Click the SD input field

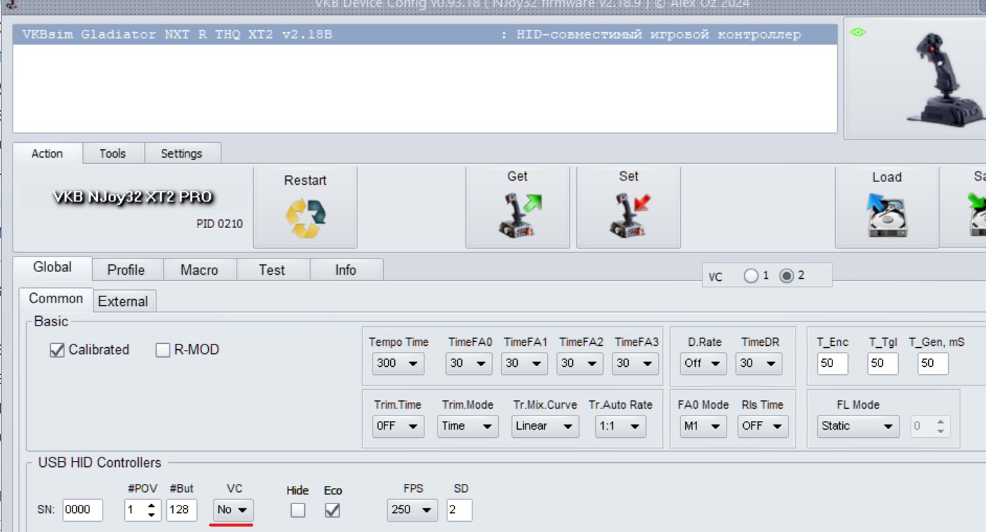[459, 510]
